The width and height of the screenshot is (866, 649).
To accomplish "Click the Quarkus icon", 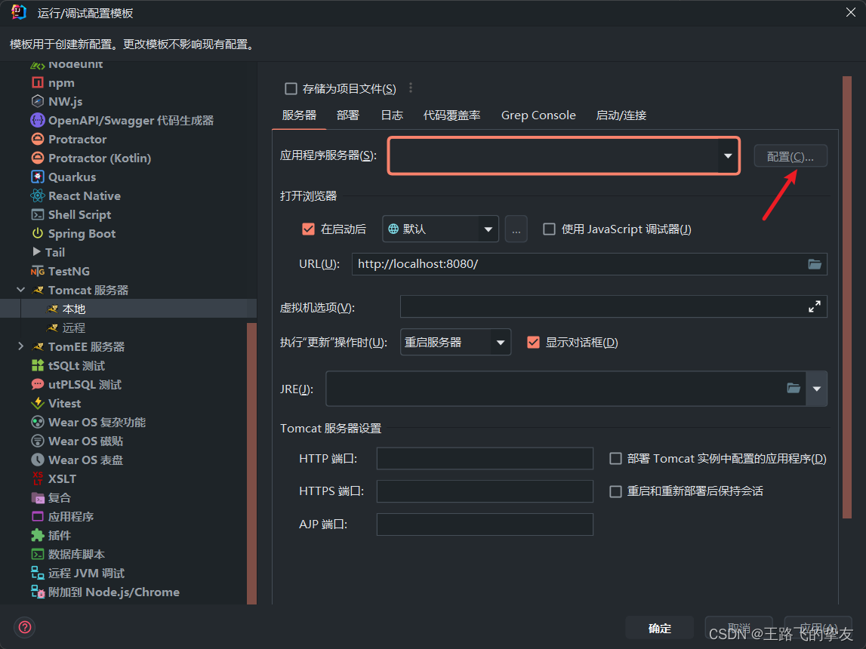I will click(38, 177).
